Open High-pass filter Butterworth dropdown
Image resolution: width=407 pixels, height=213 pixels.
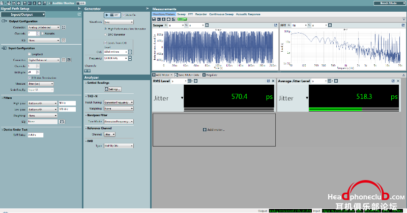point(42,103)
